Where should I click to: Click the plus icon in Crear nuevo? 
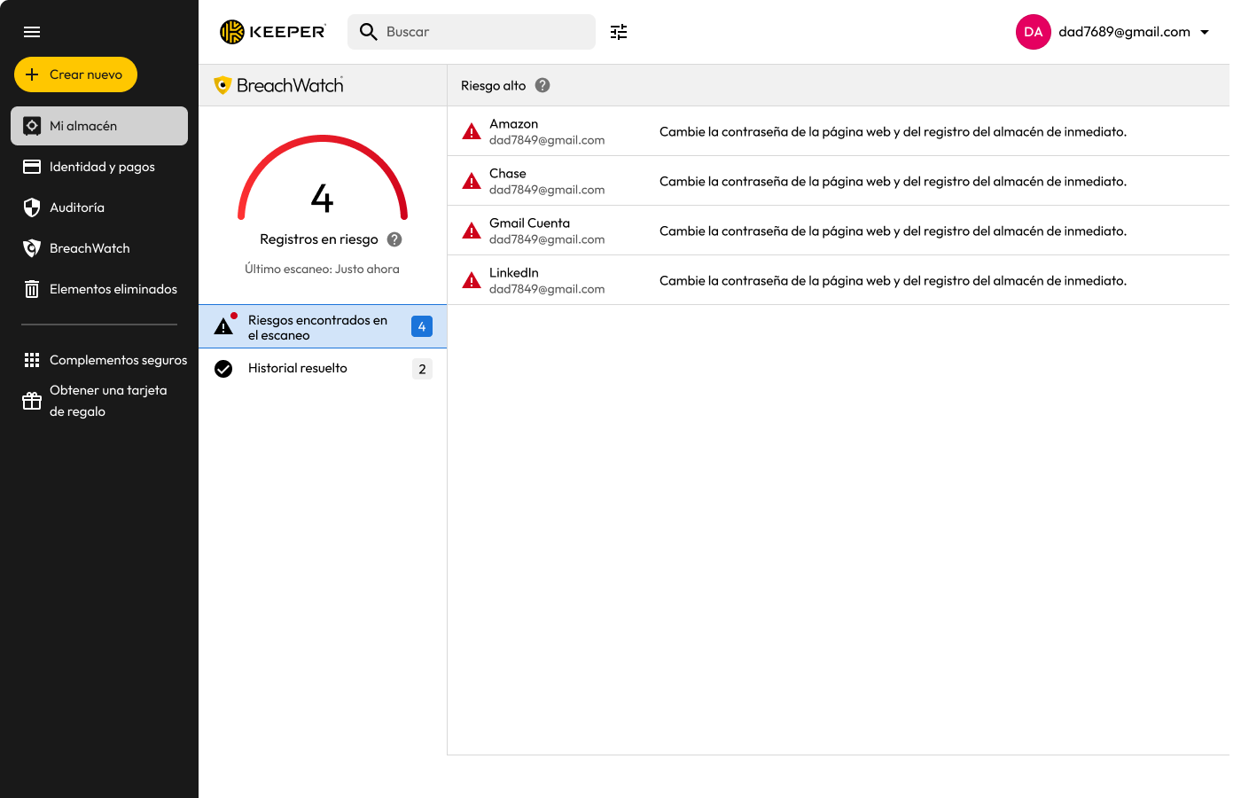click(32, 74)
